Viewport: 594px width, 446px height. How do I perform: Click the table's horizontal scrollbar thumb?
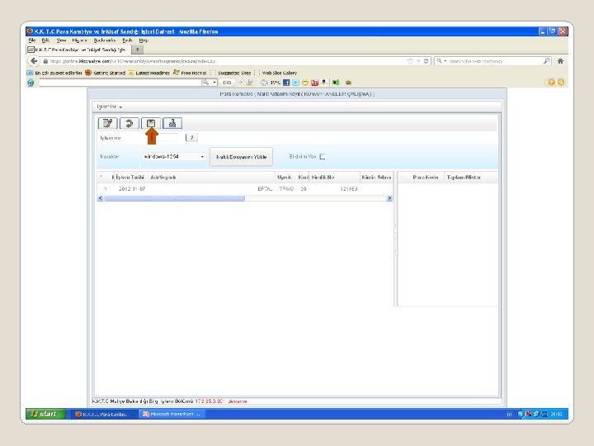175,198
